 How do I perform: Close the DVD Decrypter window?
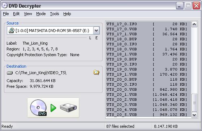[x=196, y=6]
